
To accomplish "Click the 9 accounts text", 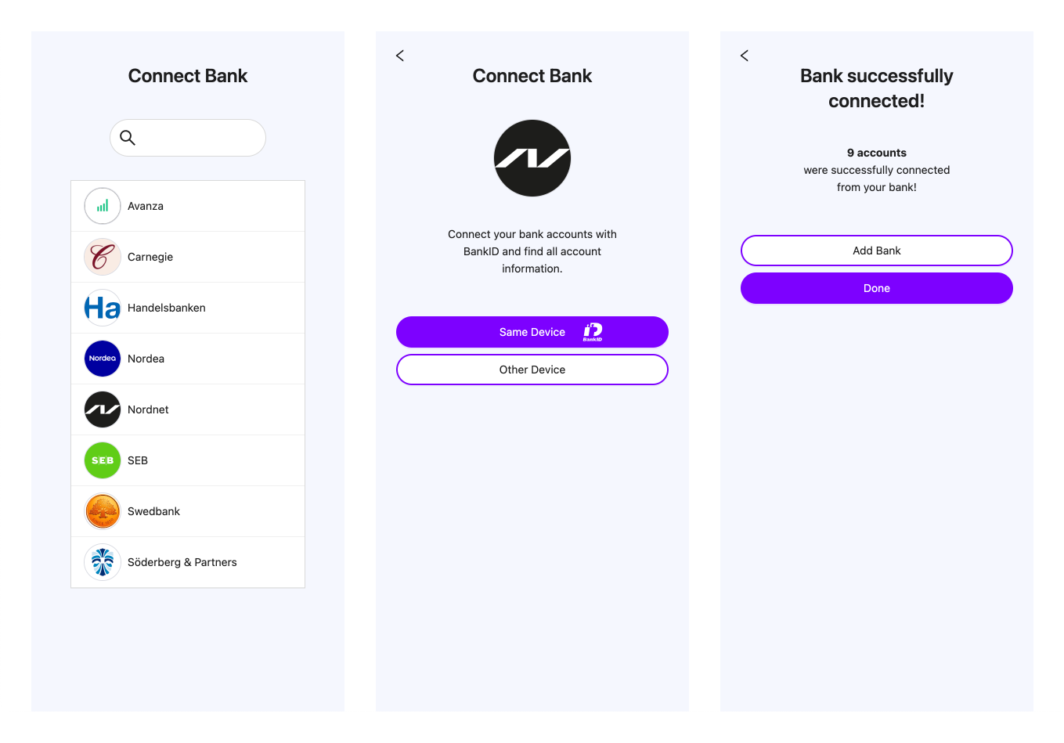I will point(876,153).
